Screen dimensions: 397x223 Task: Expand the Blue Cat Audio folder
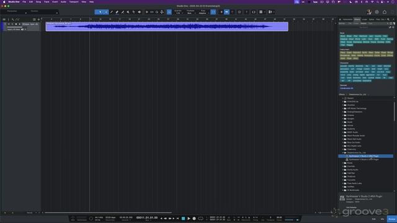[x=343, y=142]
